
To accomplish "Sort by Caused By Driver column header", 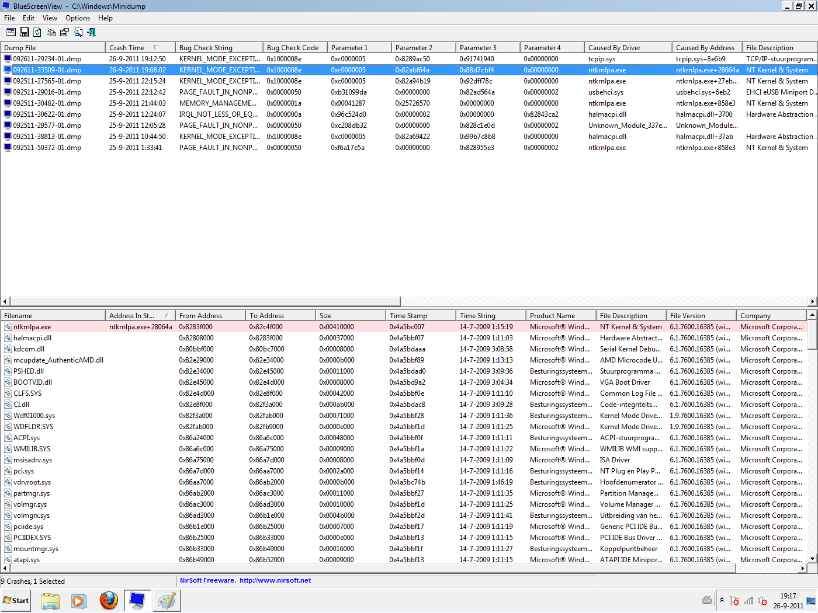I will 628,48.
